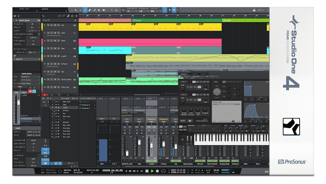Open the marker track flag icon
This screenshot has width=326, height=184.
pos(64,16)
